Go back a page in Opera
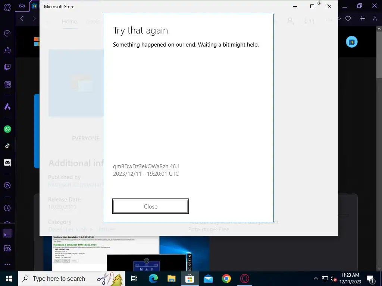Screen dimensions: 382x286 click(x=22, y=19)
